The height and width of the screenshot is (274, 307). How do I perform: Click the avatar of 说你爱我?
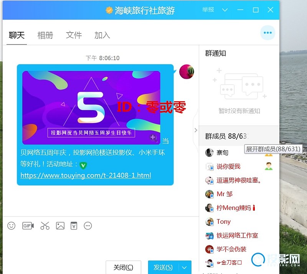[x=209, y=167]
